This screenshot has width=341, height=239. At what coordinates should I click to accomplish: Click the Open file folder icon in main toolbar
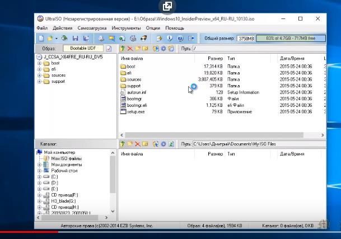click(50, 38)
